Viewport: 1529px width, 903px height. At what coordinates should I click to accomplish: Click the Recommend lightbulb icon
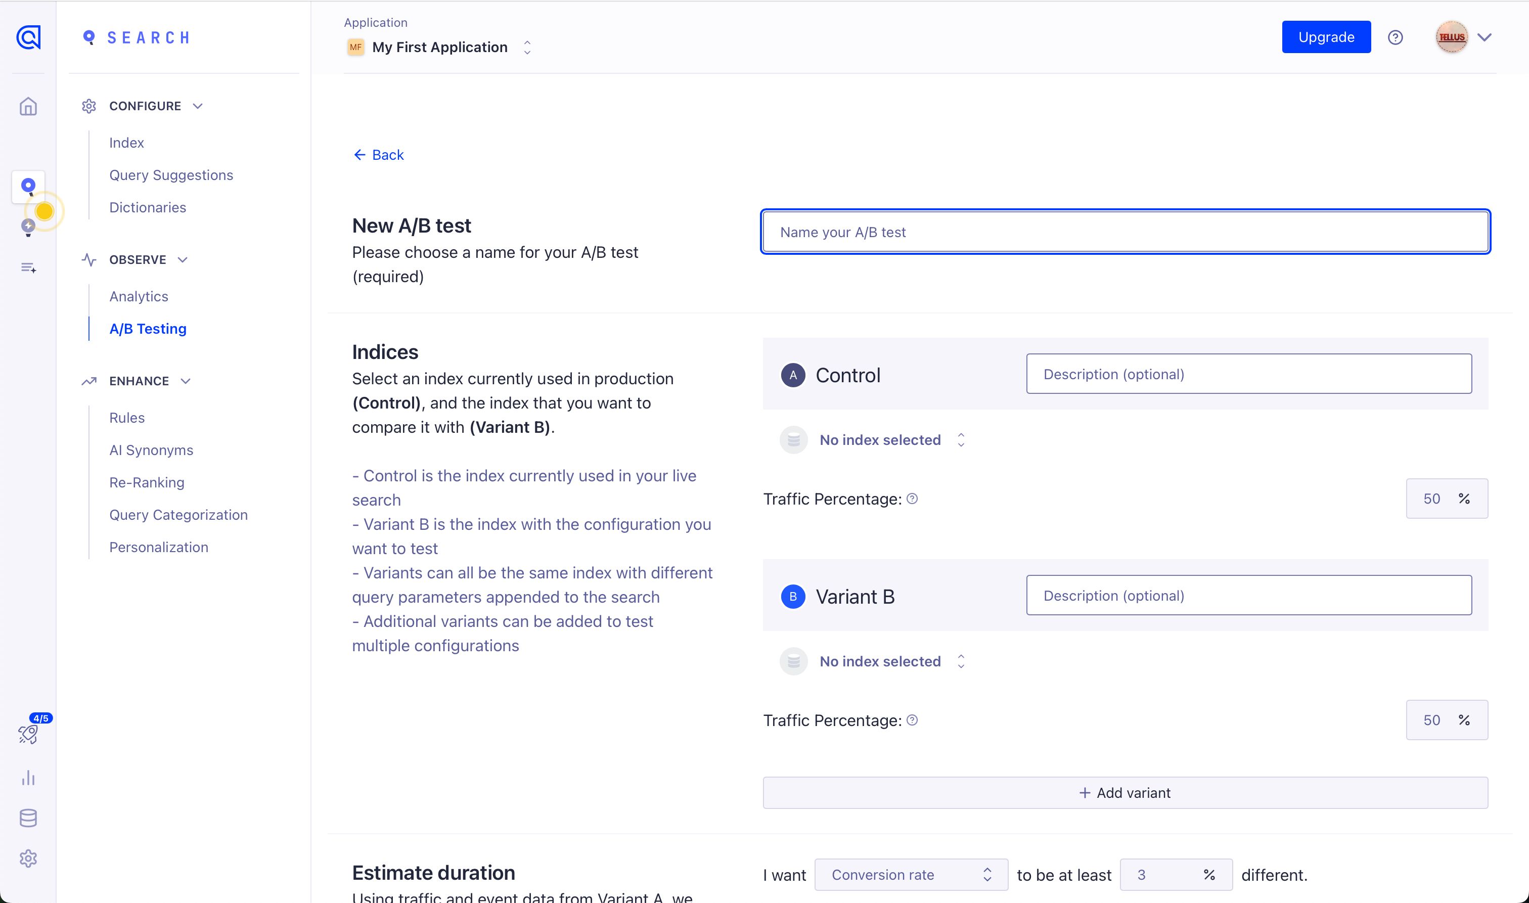pos(28,227)
